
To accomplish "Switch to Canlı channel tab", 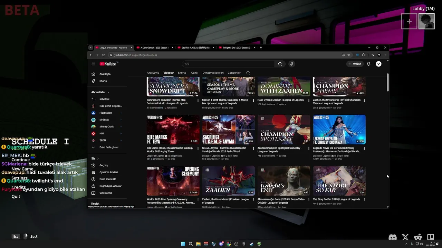I will tap(194, 73).
